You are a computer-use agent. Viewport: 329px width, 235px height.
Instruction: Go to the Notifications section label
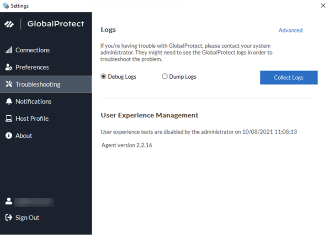pyautogui.click(x=33, y=102)
